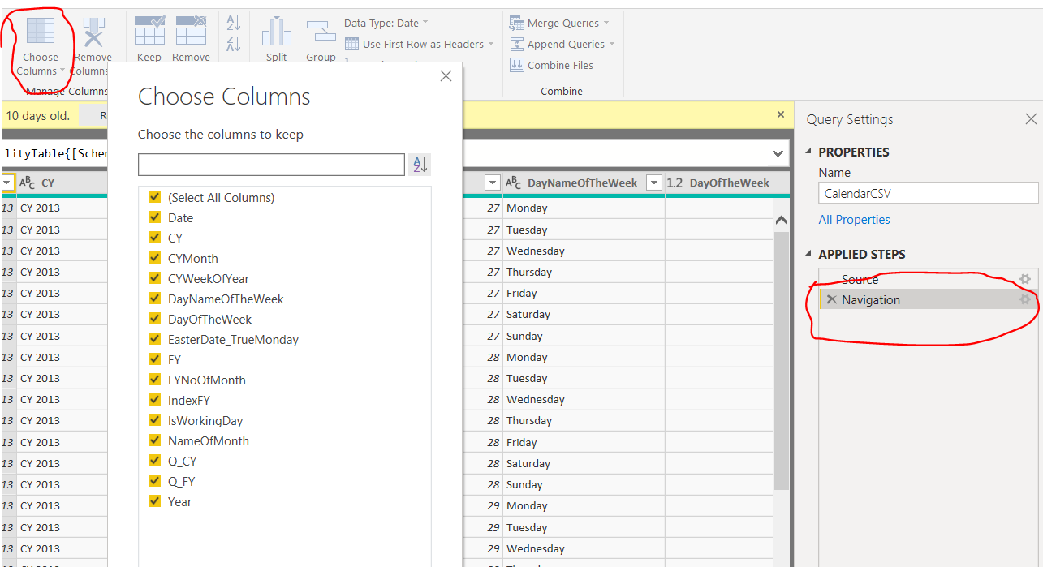Select the Source applied step

pos(929,279)
